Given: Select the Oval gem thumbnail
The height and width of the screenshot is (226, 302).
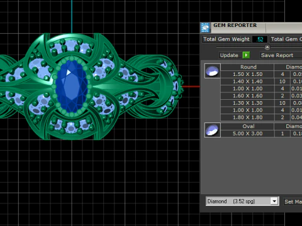Looking at the screenshot, I should tap(212, 130).
